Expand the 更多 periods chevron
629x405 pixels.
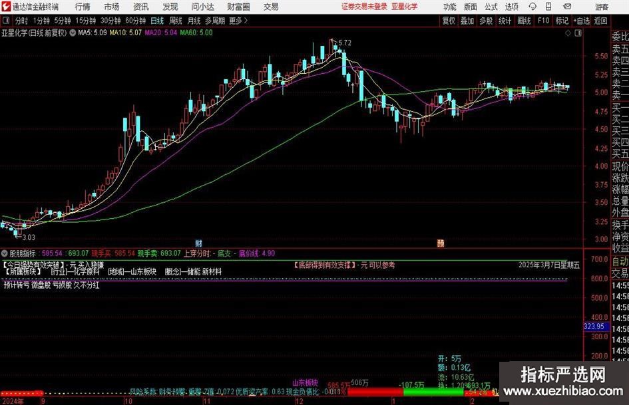click(x=239, y=21)
